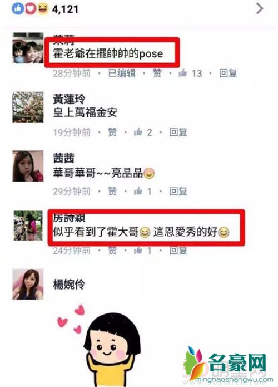
Task: Like 黃蓮玲's comment using 赞
Action: (112, 133)
